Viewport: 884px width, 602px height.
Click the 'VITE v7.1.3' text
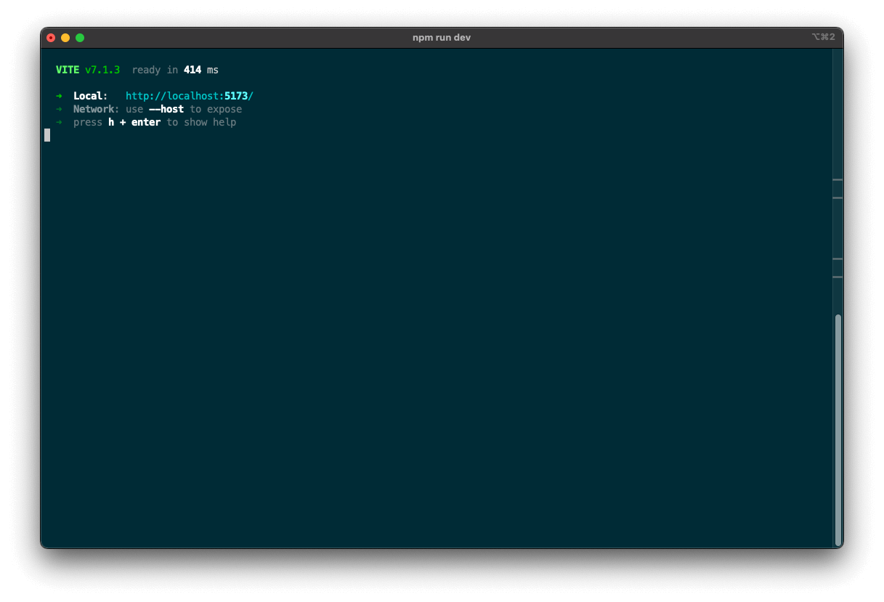click(88, 70)
